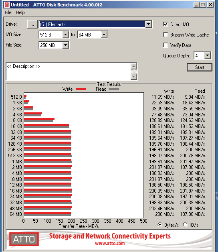Select the Bytes/s radio button
The image size is (218, 252).
(x=160, y=225)
